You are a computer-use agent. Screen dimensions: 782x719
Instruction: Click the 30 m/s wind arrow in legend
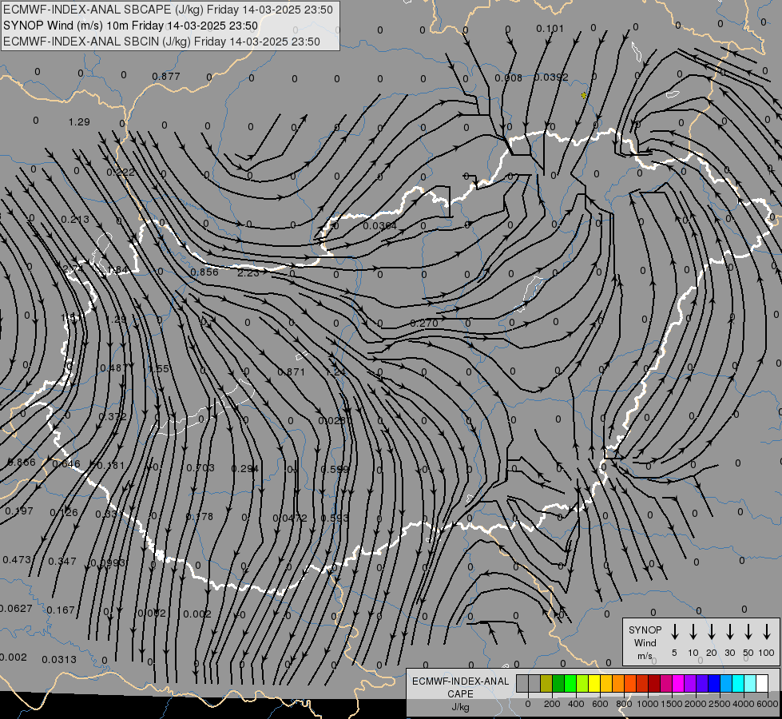(x=729, y=632)
